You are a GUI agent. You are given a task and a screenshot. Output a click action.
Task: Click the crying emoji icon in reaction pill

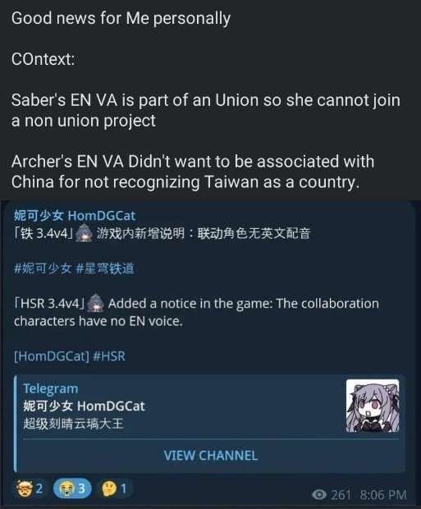(x=66, y=488)
